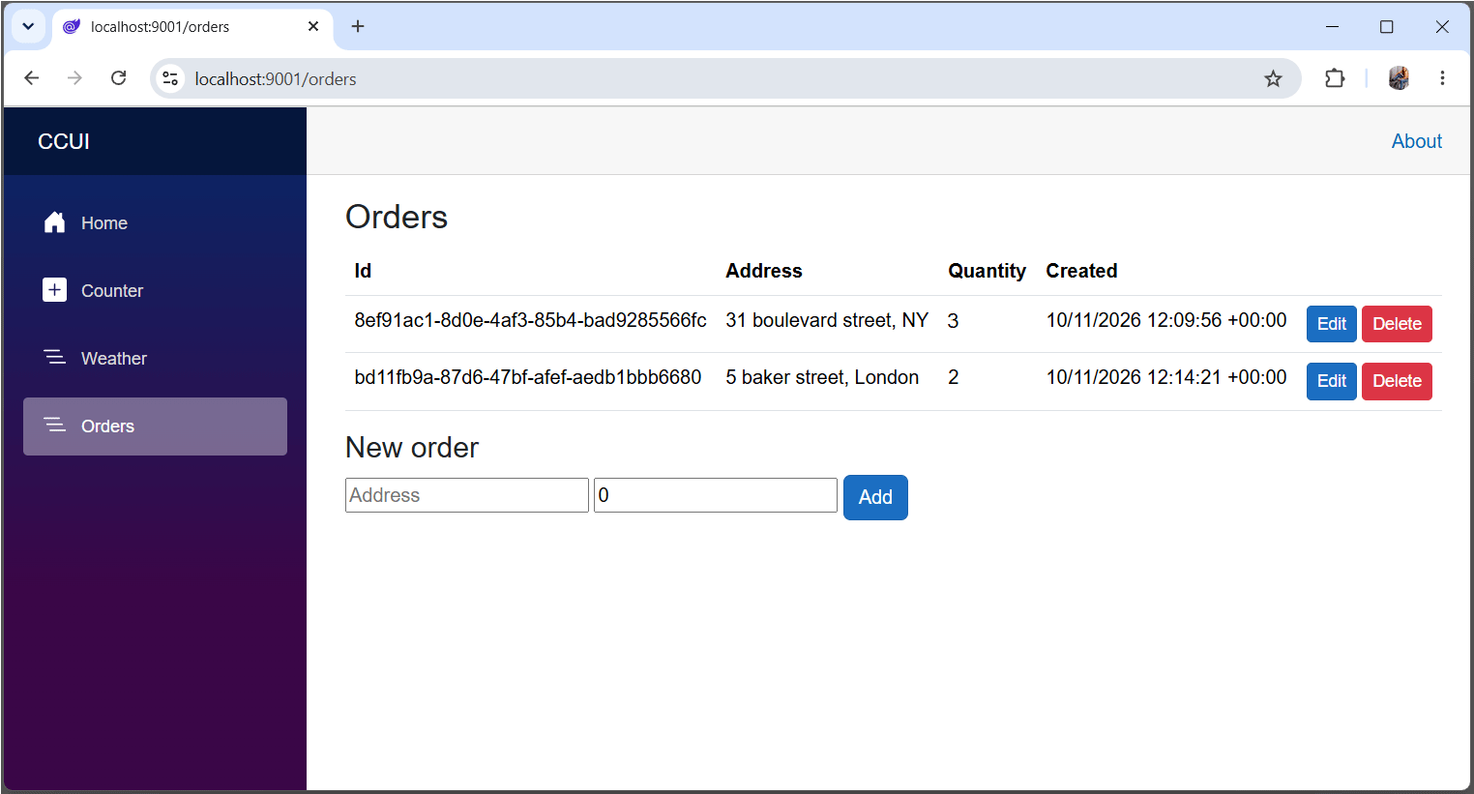This screenshot has height=794, width=1474.
Task: Click the created time '10/11/2026 12:09:56 +00:00'
Action: pos(1166,320)
